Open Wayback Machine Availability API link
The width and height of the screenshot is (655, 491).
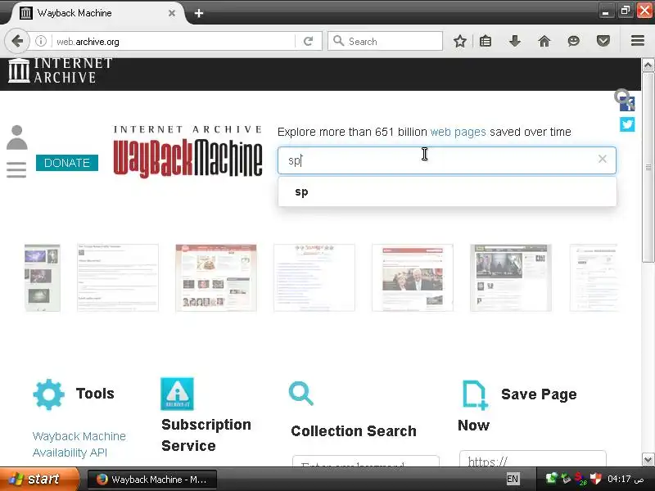79,444
